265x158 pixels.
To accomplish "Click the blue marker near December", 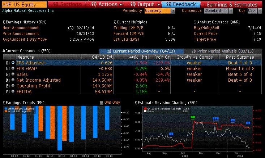I will click(x=215, y=119).
